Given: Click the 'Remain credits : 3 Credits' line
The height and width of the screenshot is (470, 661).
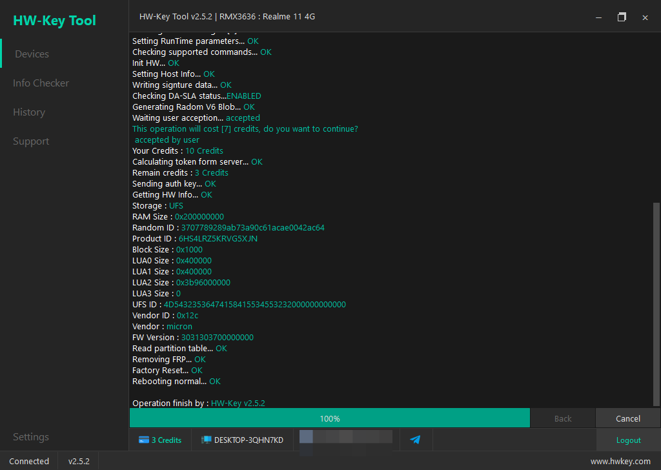Looking at the screenshot, I should point(181,173).
